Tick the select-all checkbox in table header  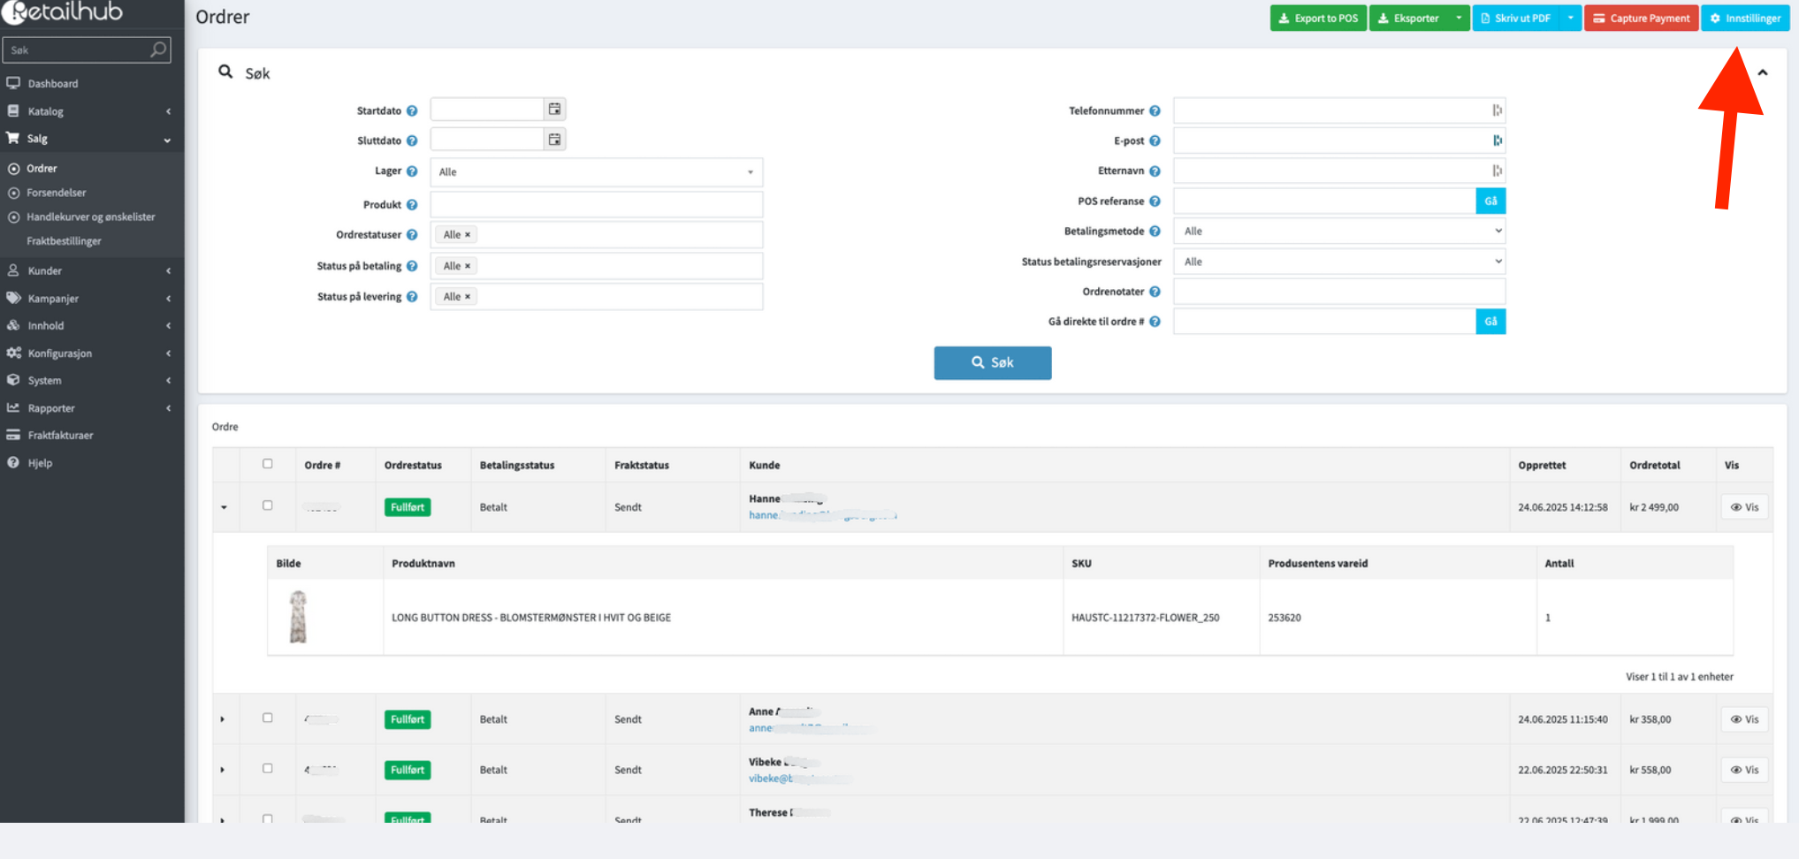(x=268, y=464)
